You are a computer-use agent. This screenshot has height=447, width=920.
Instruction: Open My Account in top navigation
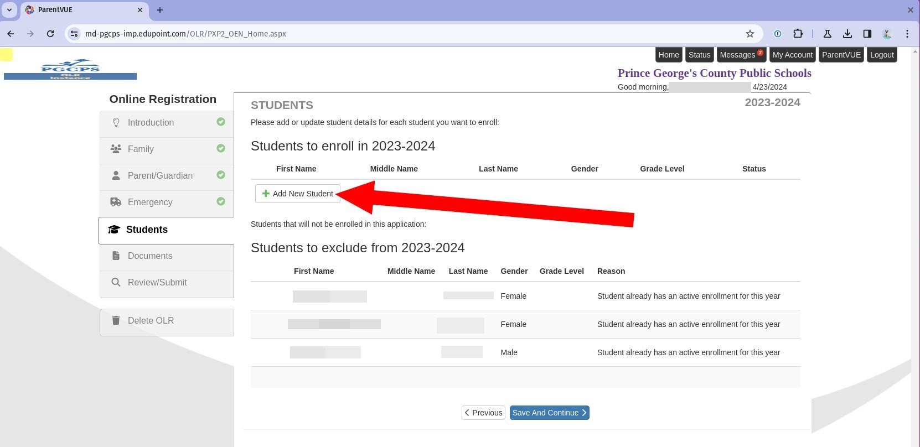point(792,55)
